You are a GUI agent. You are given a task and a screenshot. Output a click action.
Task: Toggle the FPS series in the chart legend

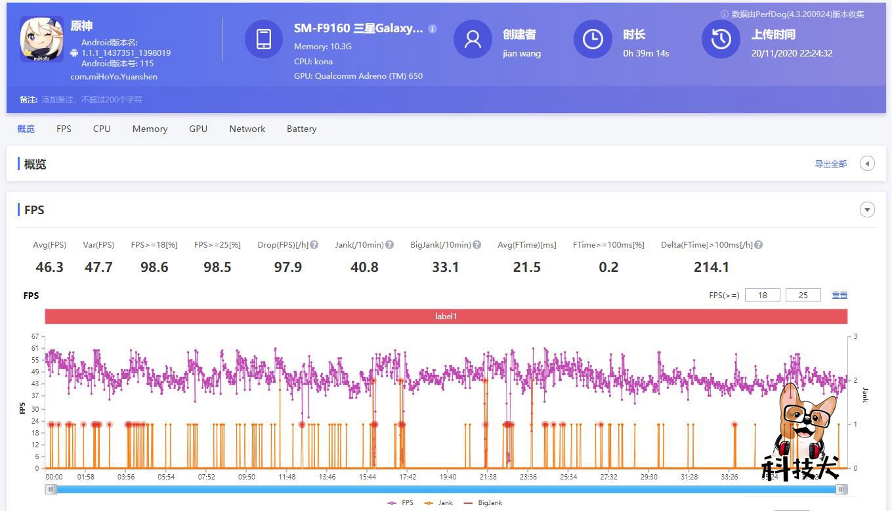click(402, 502)
